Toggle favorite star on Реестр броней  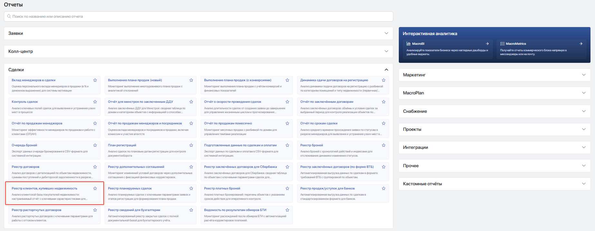[384, 145]
